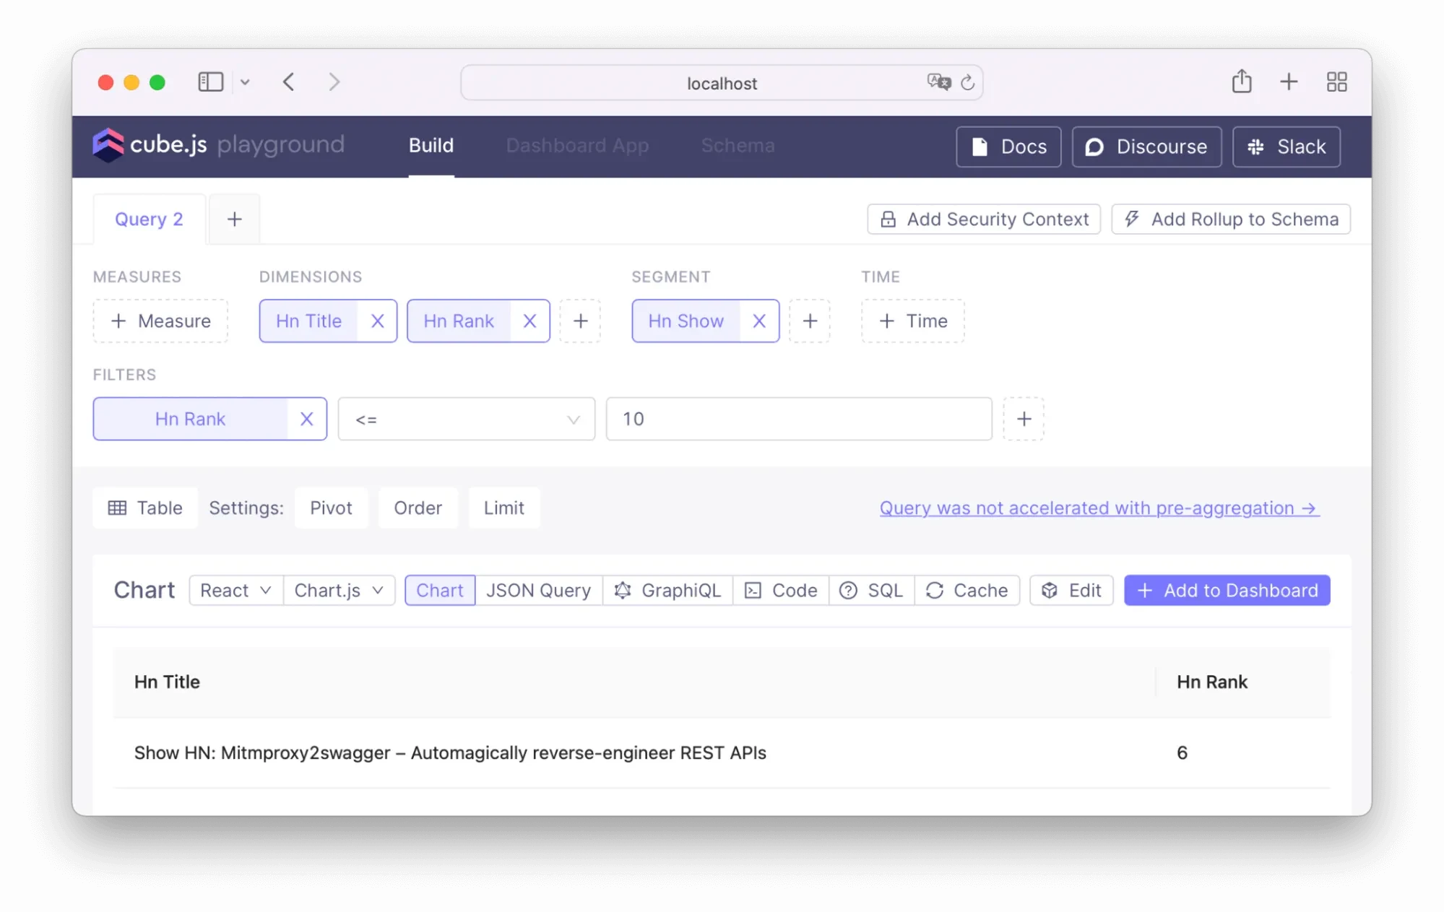Delete the Hn Rank filter
This screenshot has height=912, width=1444.
(306, 419)
